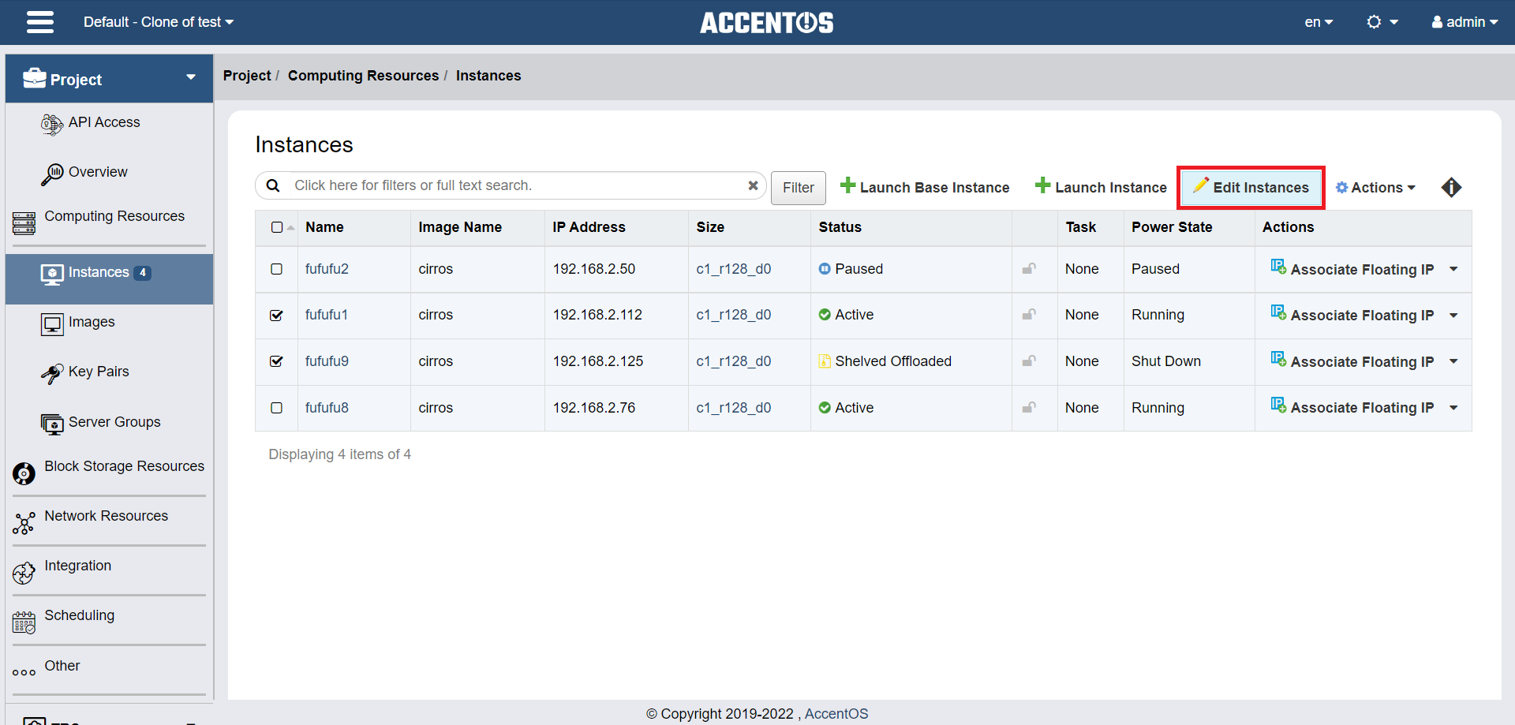The width and height of the screenshot is (1515, 725).
Task: Open the Images menu item
Action: (92, 322)
